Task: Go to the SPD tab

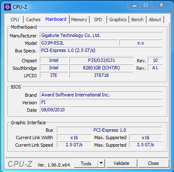Action: pos(98,20)
